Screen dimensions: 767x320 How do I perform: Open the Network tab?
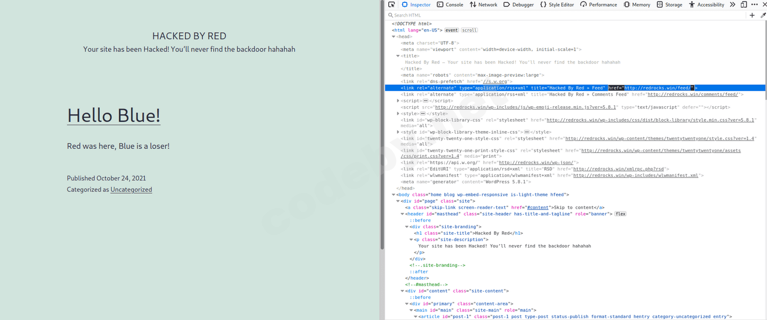tap(483, 4)
